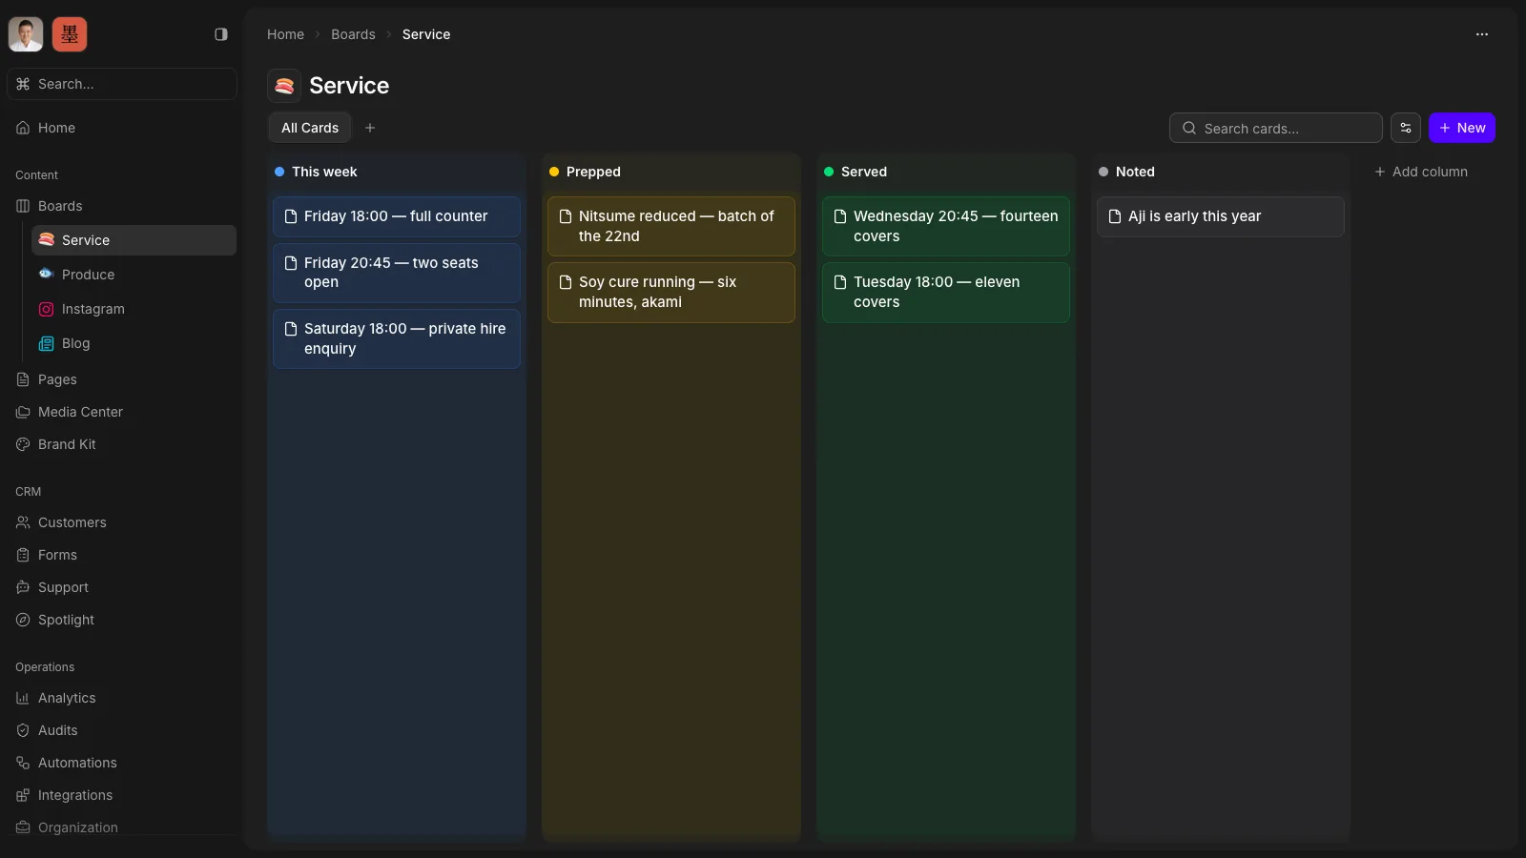Open Customers in CRM
This screenshot has height=858, width=1526.
tap(122, 522)
